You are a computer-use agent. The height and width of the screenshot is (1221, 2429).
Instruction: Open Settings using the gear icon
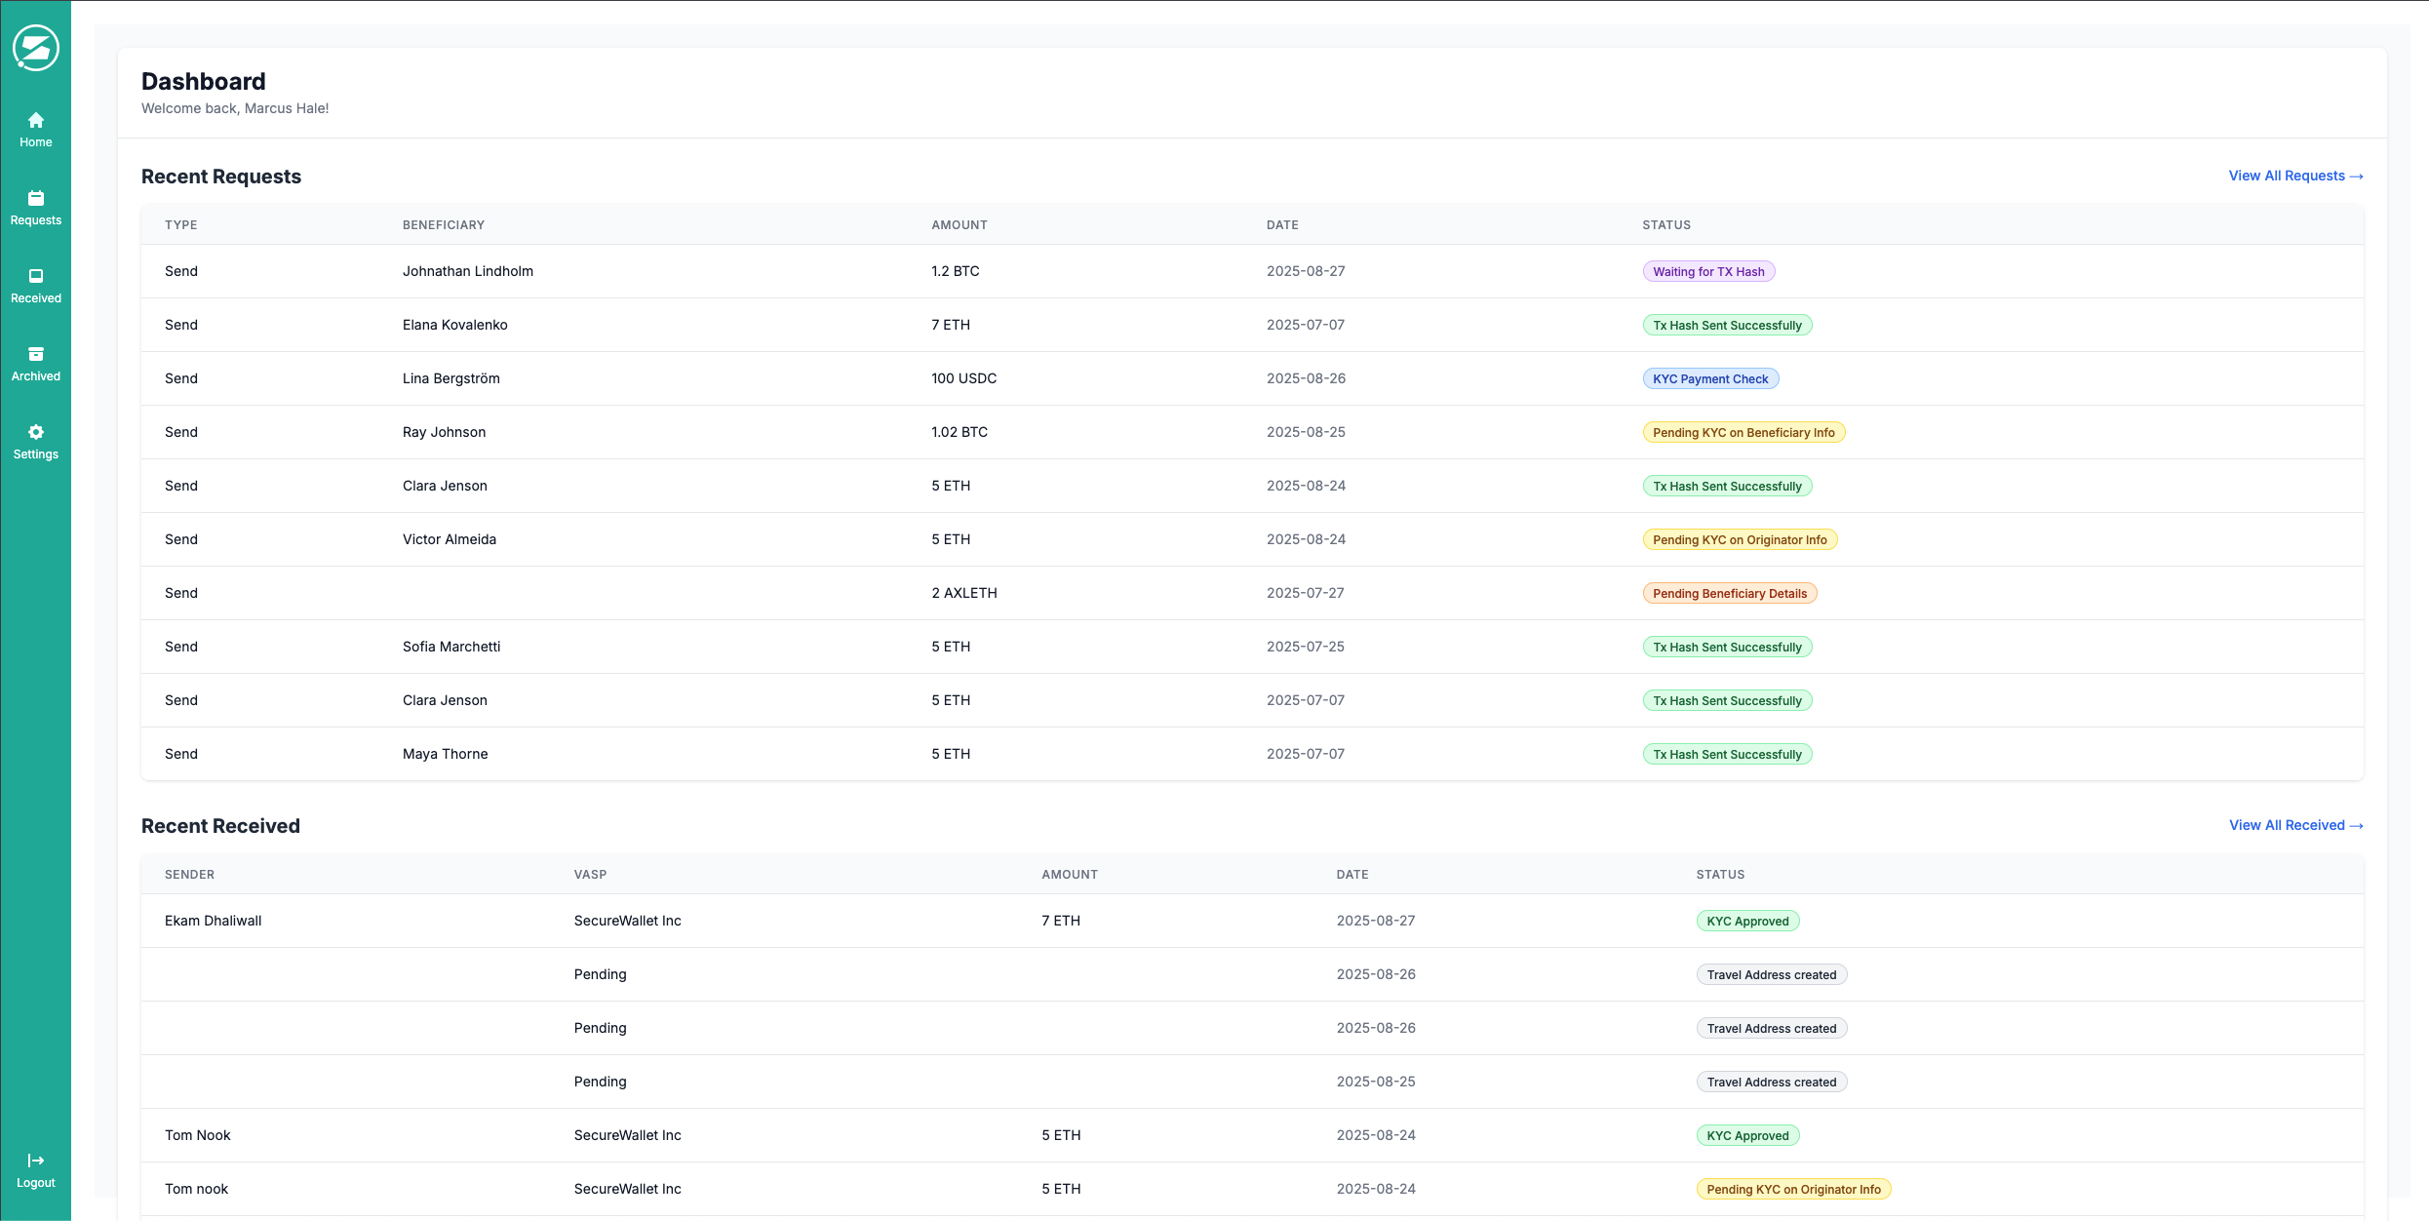coord(35,432)
